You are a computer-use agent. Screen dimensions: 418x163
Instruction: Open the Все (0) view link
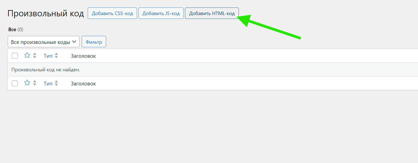[12, 29]
